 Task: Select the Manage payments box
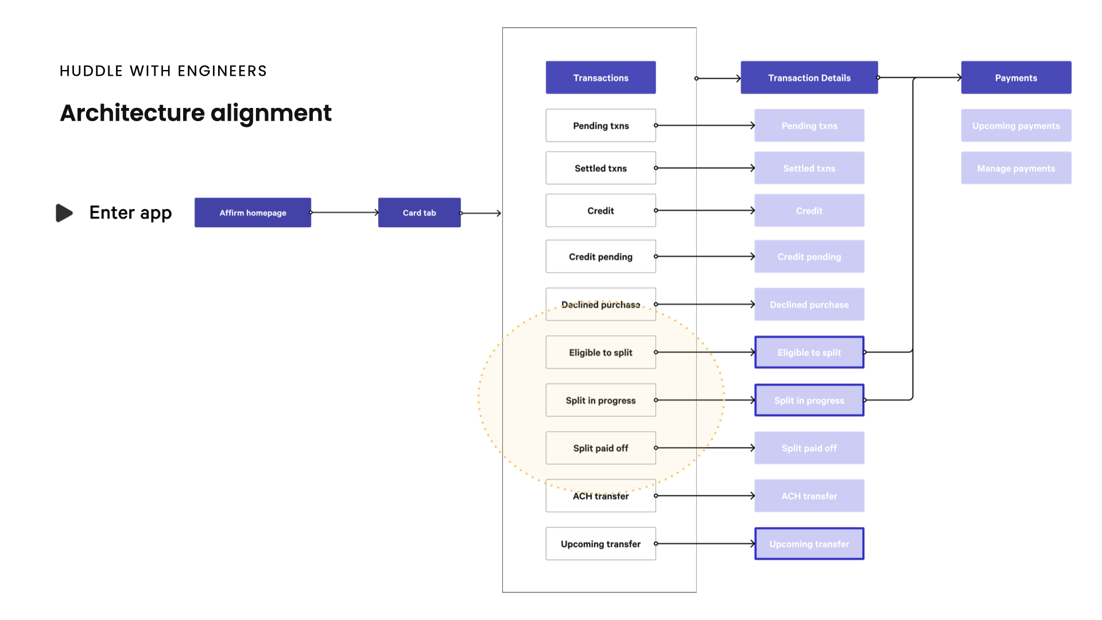click(x=1015, y=168)
